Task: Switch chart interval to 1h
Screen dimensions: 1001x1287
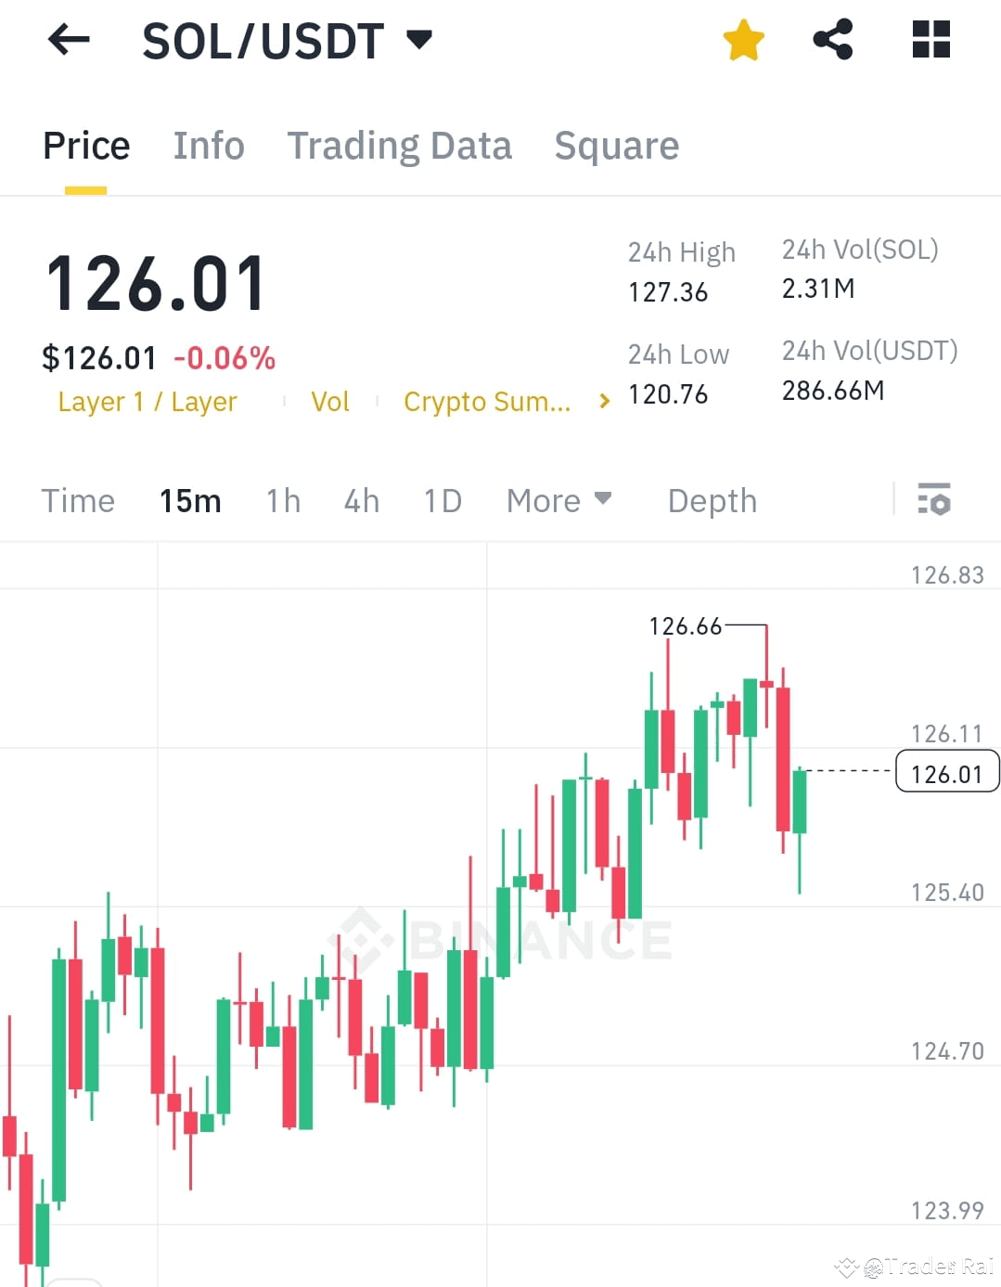Action: 283,500
